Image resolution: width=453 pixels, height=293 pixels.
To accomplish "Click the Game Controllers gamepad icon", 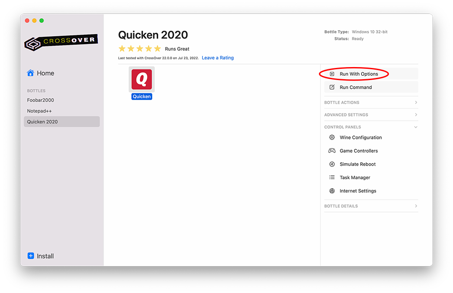I will tap(332, 151).
